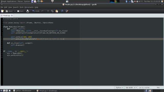Click the mail launcher icon in top panel
Image resolution: width=164 pixels, height=92 pixels.
pyautogui.click(x=35, y=1)
